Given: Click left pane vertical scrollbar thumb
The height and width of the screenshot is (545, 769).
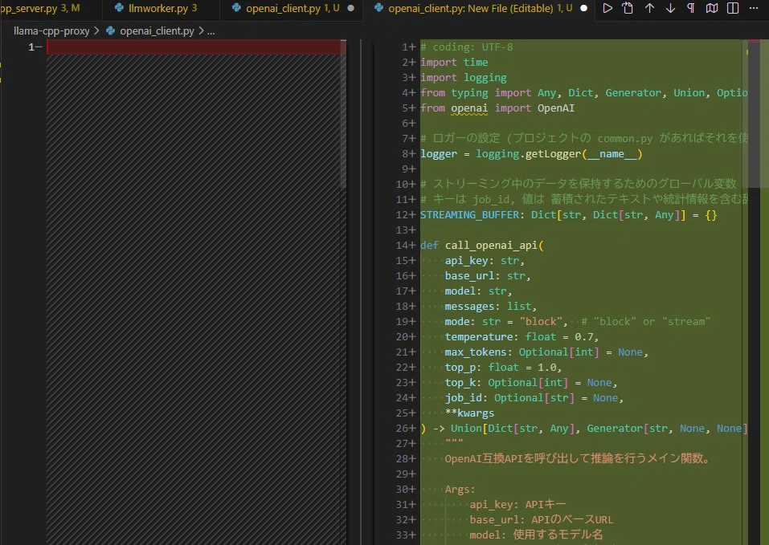Looking at the screenshot, I should click(343, 114).
